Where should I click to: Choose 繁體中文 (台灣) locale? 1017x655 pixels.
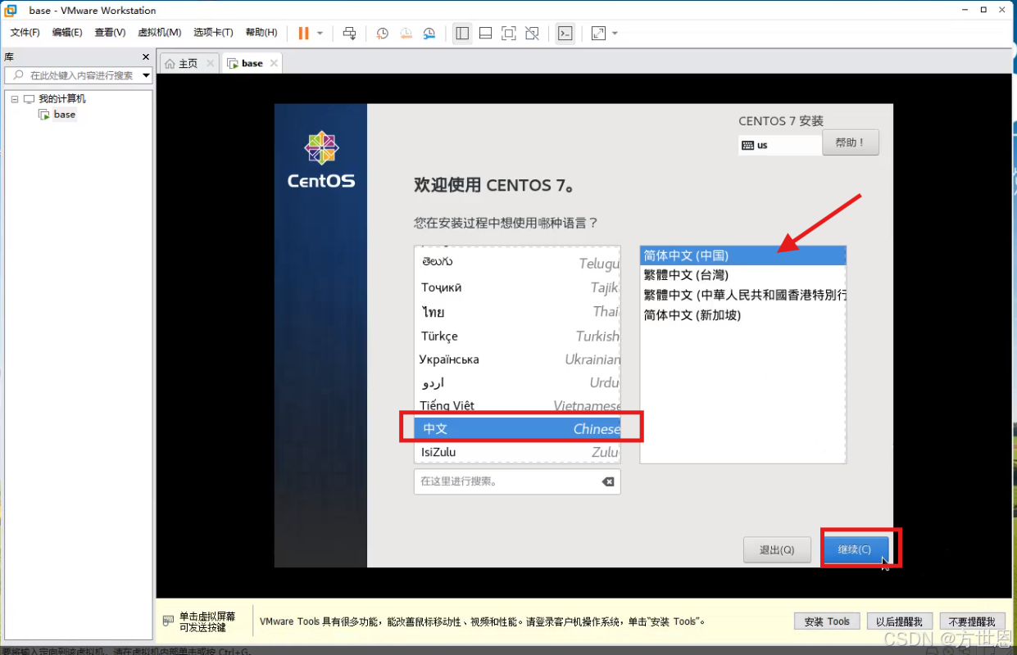(743, 275)
